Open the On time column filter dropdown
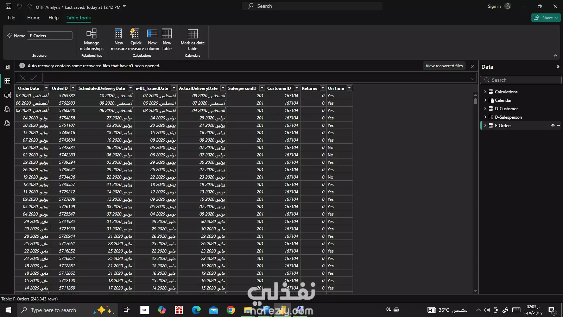 tap(349, 88)
